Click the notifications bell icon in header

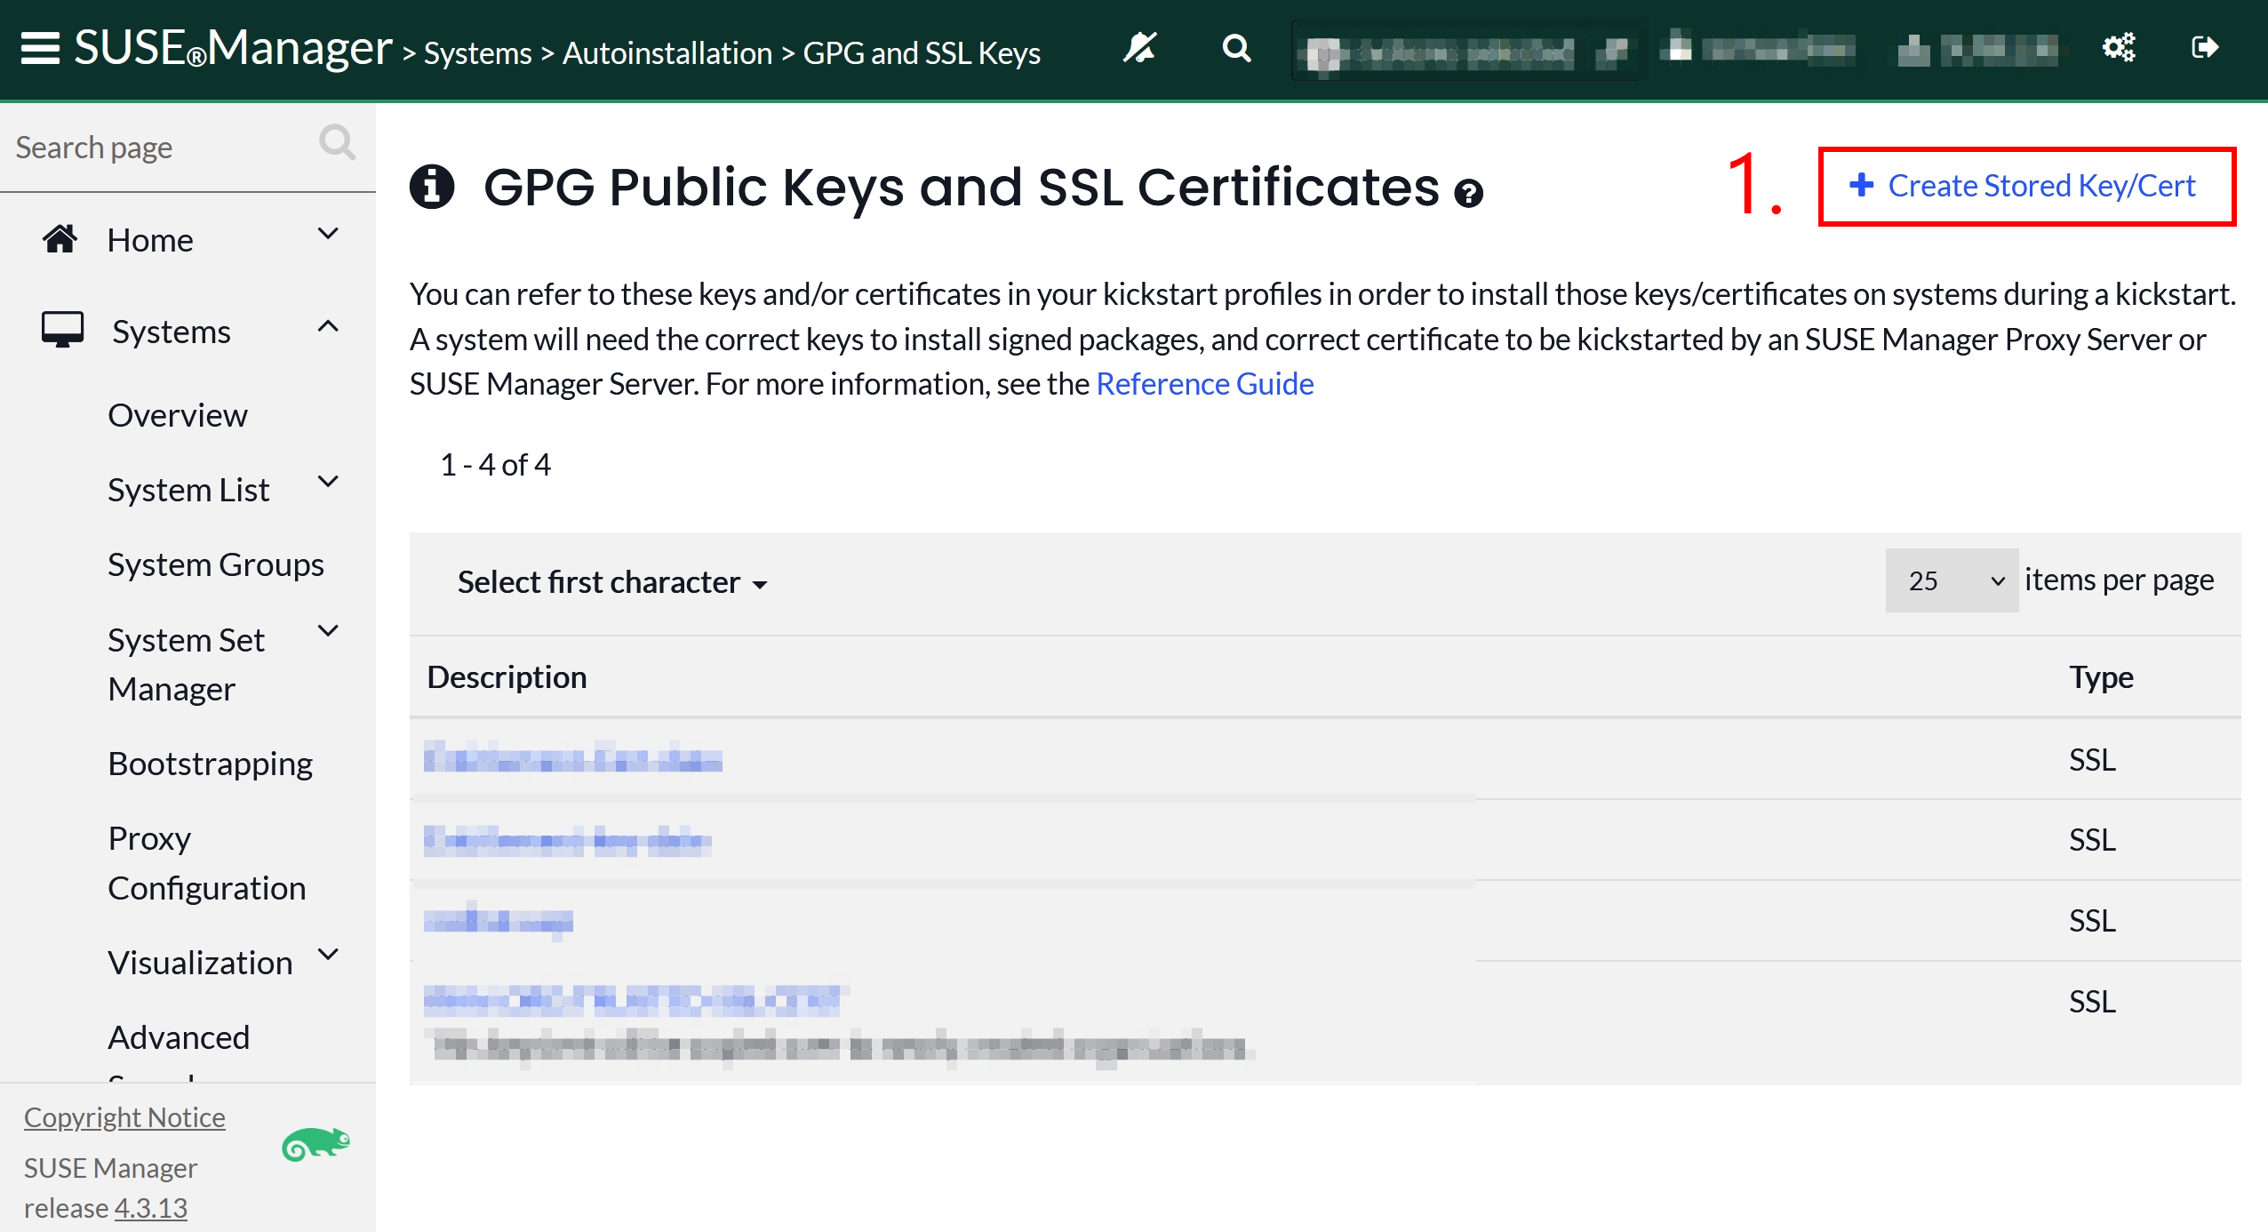coord(1139,48)
